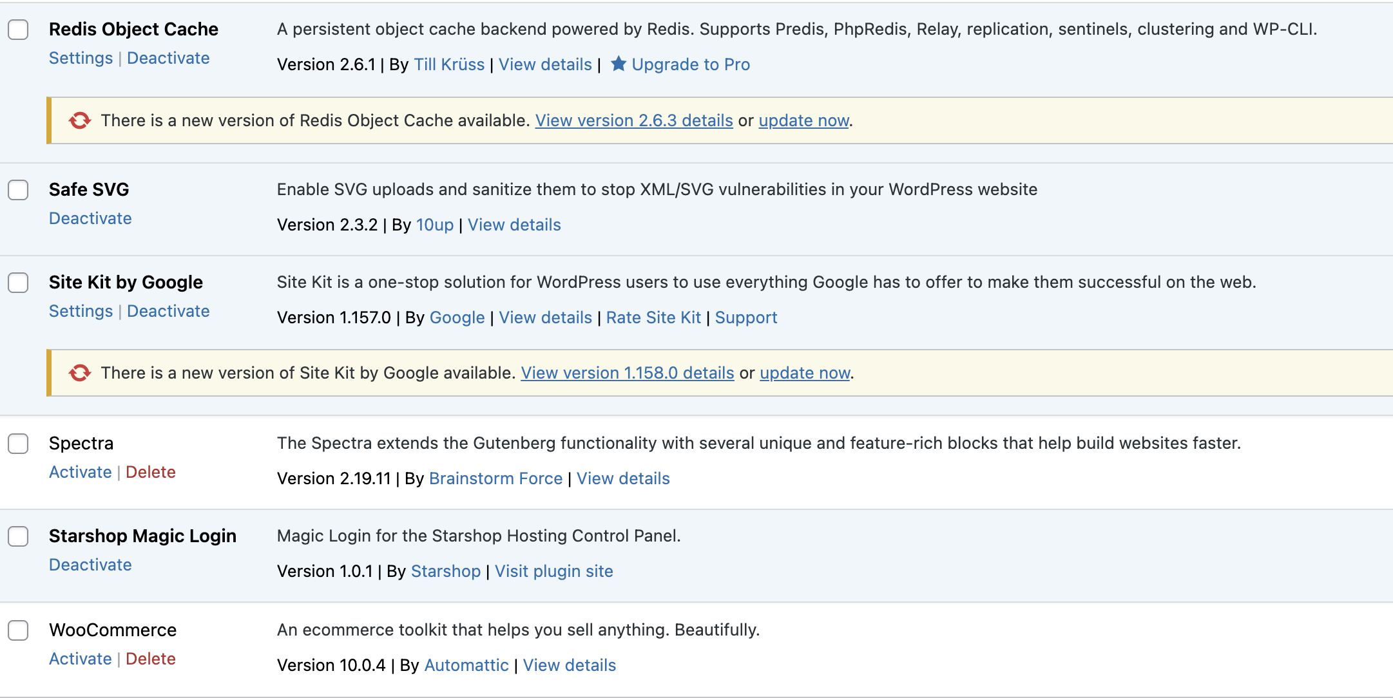Select the Redis Object Cache checkbox

18,30
